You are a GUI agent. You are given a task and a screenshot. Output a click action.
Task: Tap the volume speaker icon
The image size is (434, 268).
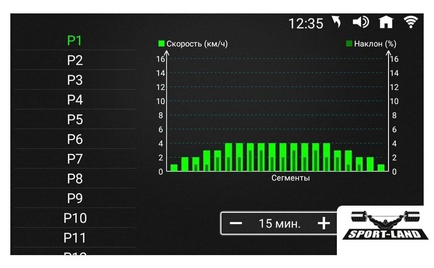point(361,22)
